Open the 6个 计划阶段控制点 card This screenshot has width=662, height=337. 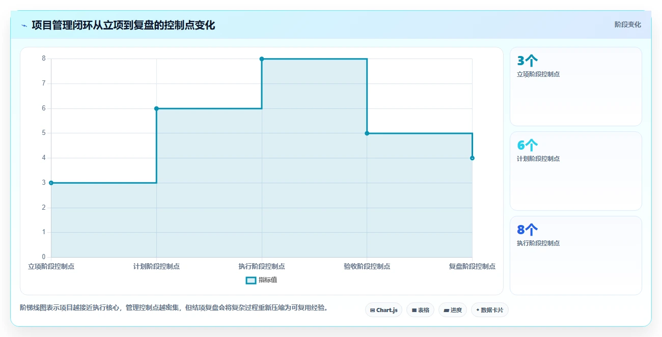point(576,171)
